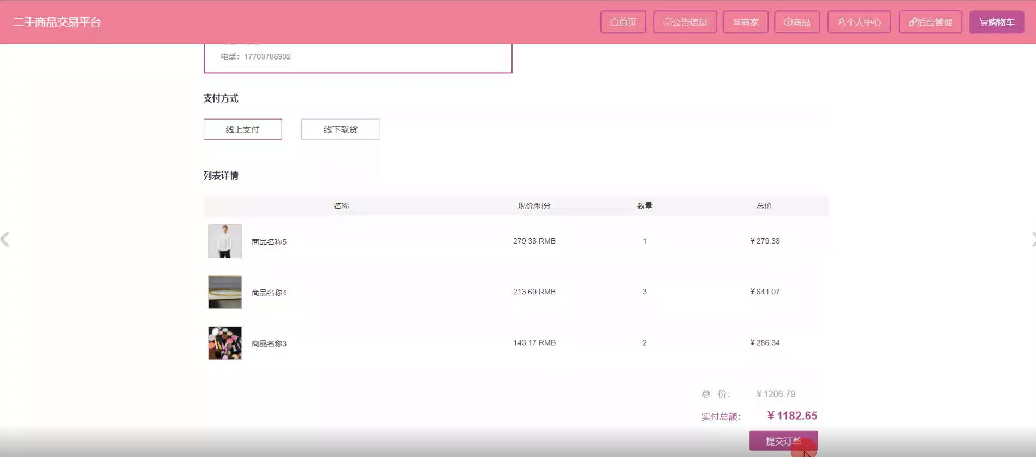Click the 列表详情 section heading
The height and width of the screenshot is (457, 1036).
tap(221, 175)
